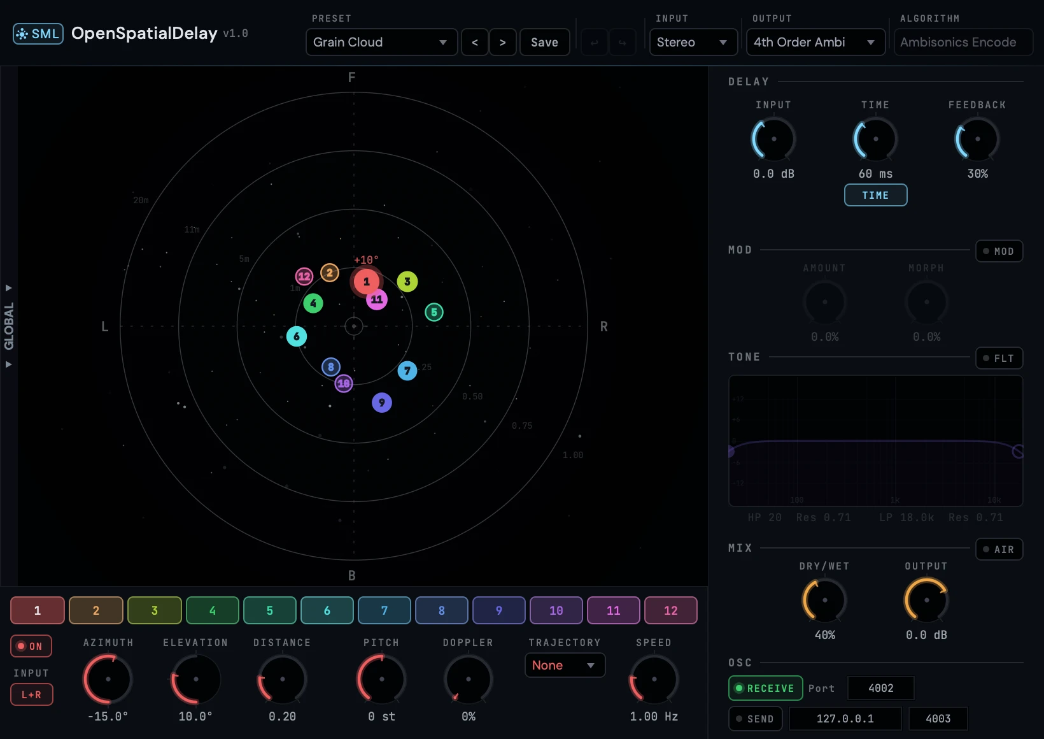Toggle the TIME sync mode button
Viewport: 1044px width, 739px height.
pyautogui.click(x=875, y=195)
